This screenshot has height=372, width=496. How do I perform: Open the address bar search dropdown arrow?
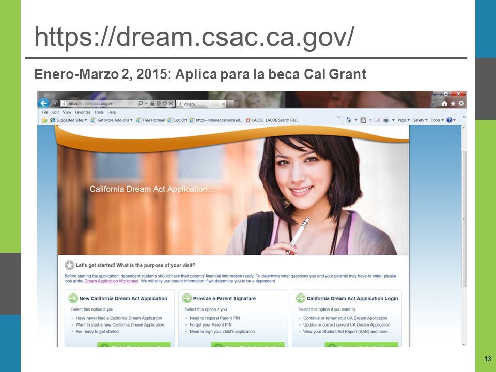tap(146, 104)
